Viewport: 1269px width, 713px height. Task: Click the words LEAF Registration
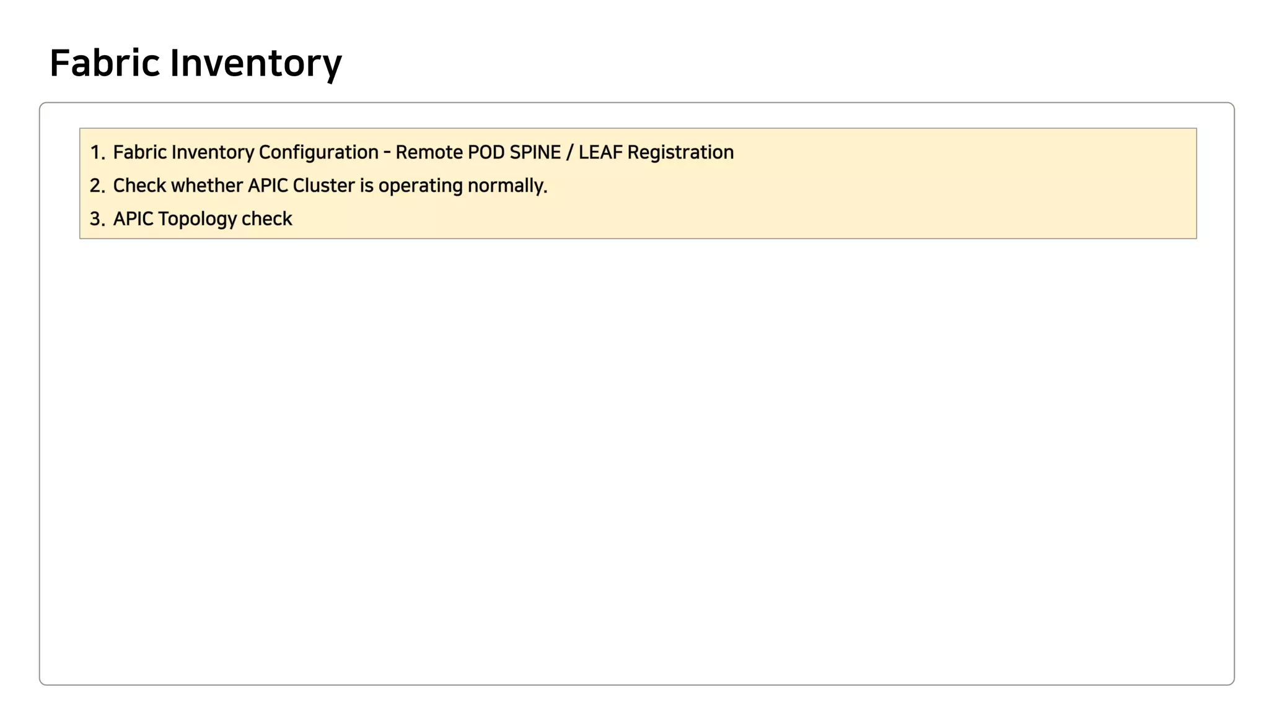tap(656, 152)
